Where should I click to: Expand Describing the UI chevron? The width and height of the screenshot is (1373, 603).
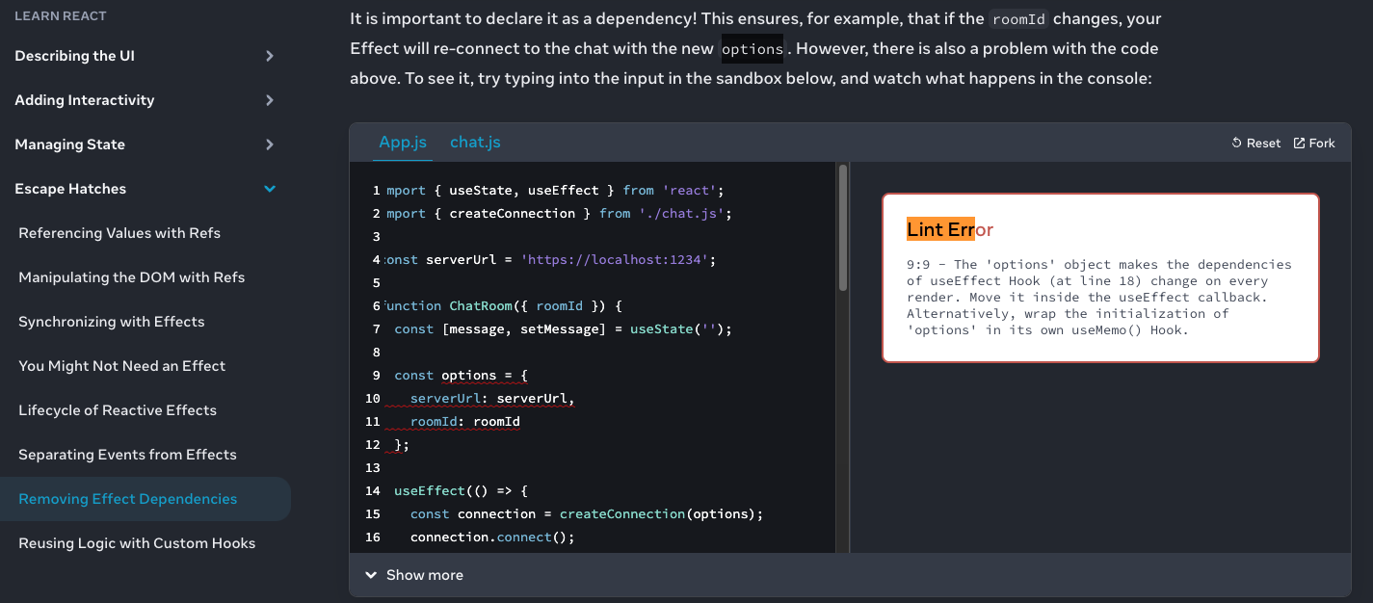point(270,56)
